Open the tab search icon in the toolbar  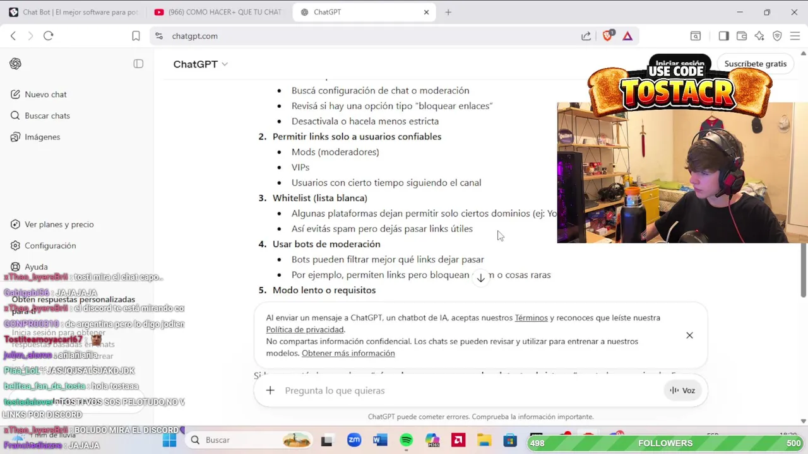pos(695,36)
